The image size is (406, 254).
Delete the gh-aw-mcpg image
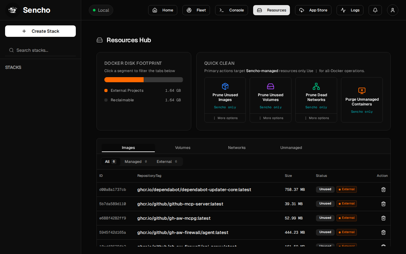coord(383,218)
